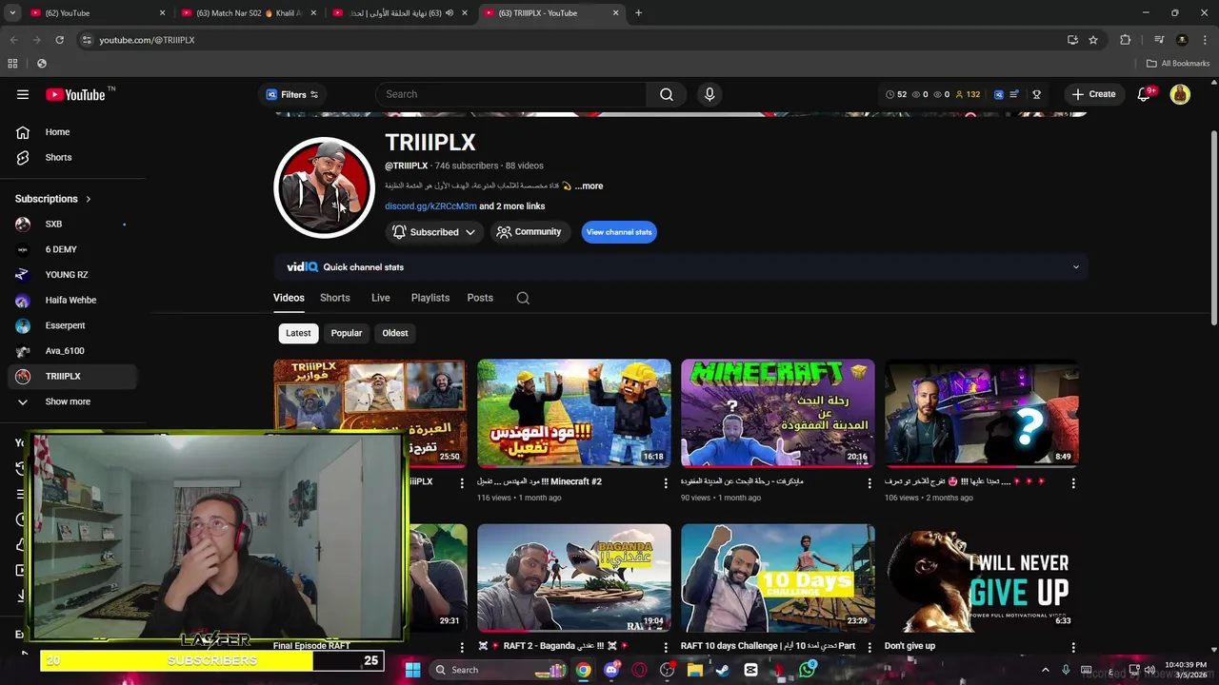Image resolution: width=1219 pixels, height=685 pixels.
Task: Select the Videos channel tab
Action: [289, 298]
